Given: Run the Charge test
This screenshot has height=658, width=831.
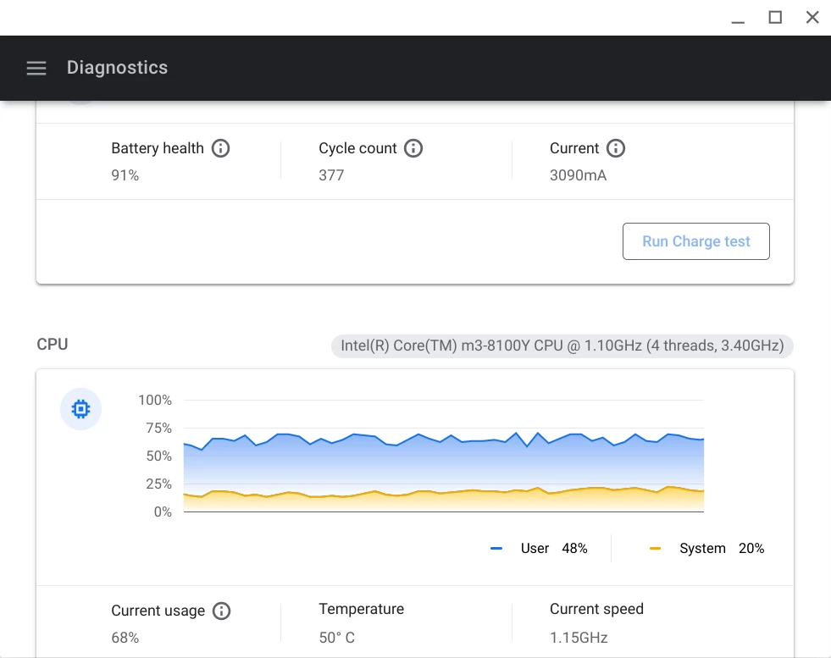Looking at the screenshot, I should coord(695,241).
